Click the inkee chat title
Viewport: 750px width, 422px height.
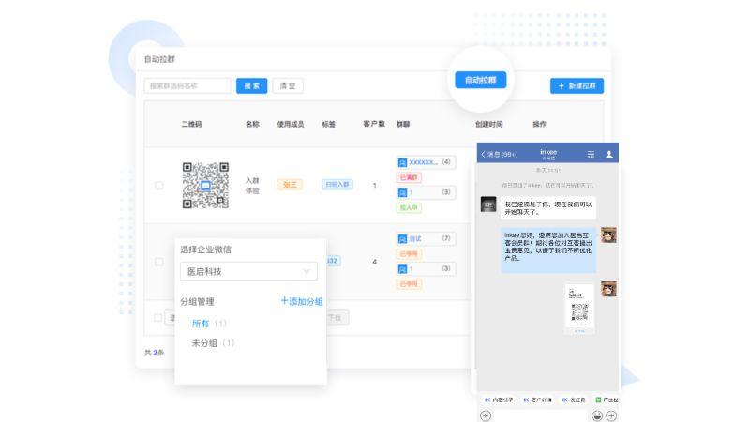(548, 154)
